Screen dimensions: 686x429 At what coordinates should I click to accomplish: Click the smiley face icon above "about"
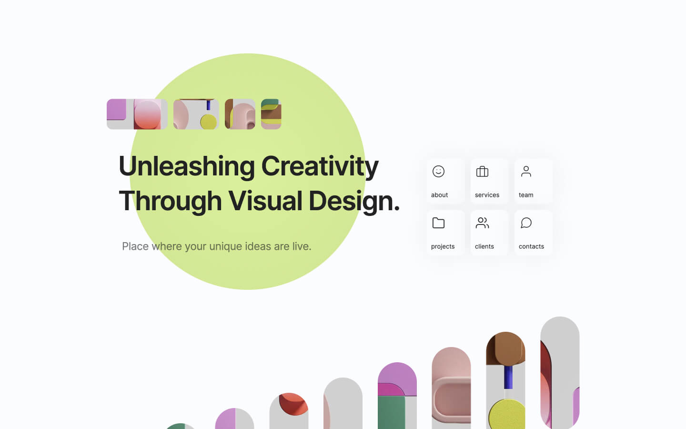pyautogui.click(x=438, y=172)
